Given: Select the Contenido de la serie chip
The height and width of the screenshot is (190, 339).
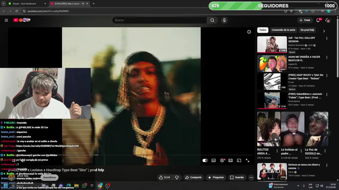Looking at the screenshot, I should coord(283,30).
